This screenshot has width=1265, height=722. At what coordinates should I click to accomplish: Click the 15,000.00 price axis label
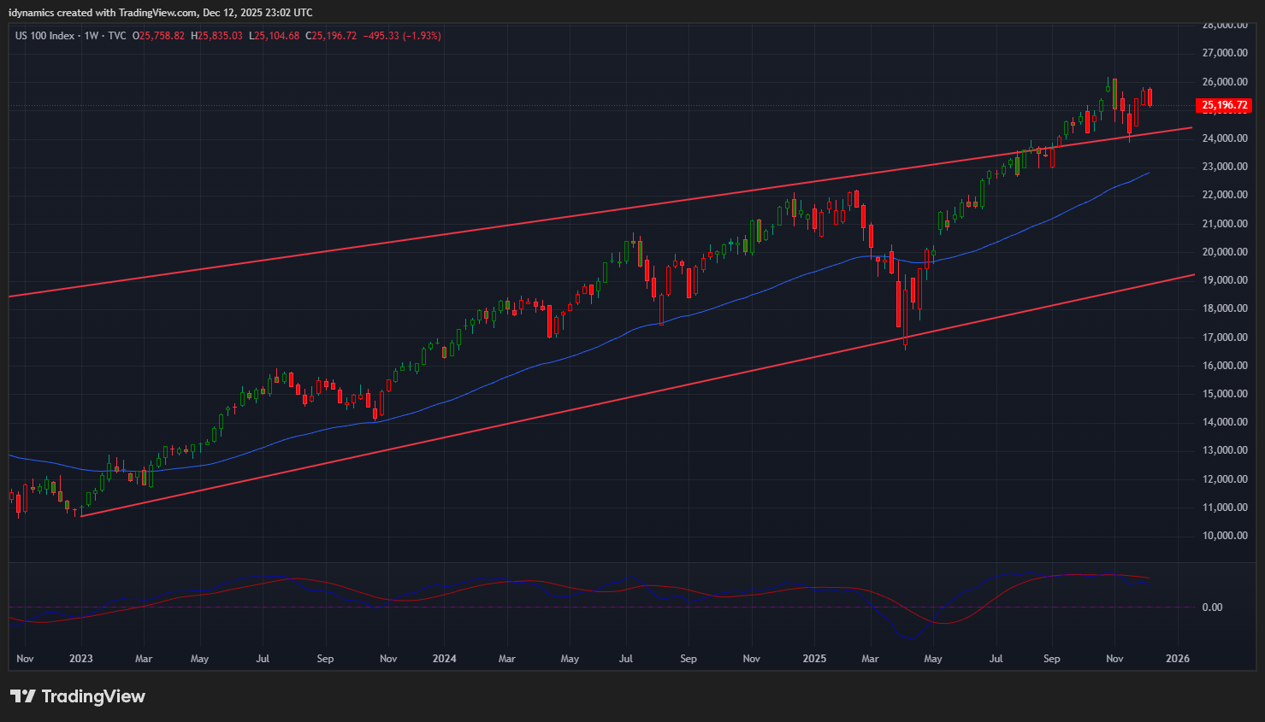click(1224, 394)
